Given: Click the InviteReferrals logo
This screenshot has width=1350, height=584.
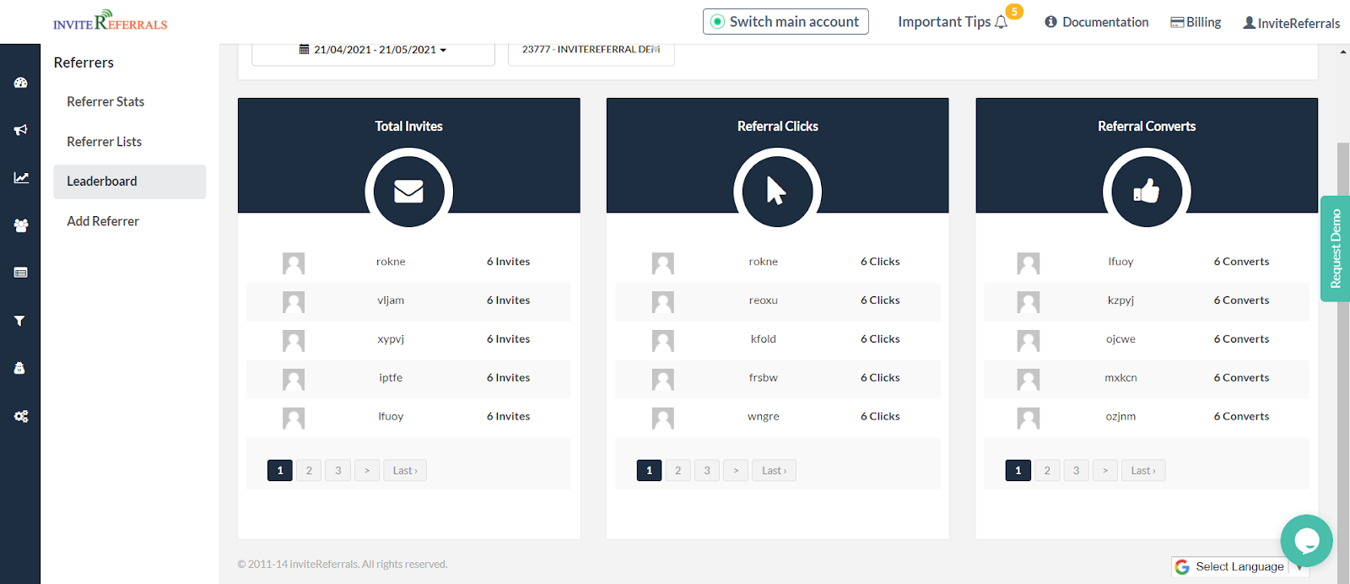Looking at the screenshot, I should coord(111,20).
